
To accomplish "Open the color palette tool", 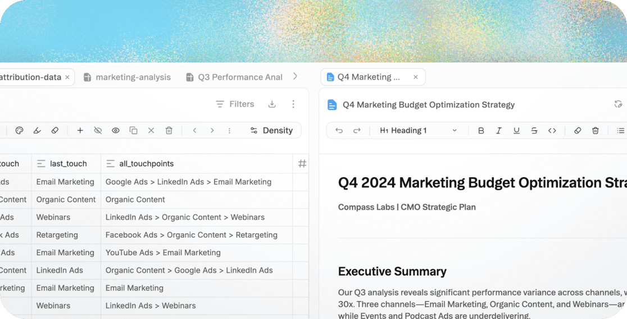I will 19,131.
